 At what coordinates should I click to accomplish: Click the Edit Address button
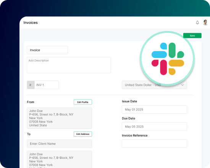pos(83,134)
